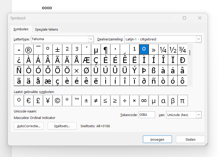This screenshot has width=218, height=157.
Task: Click the Tekencode input field
Action: pyautogui.click(x=147, y=115)
